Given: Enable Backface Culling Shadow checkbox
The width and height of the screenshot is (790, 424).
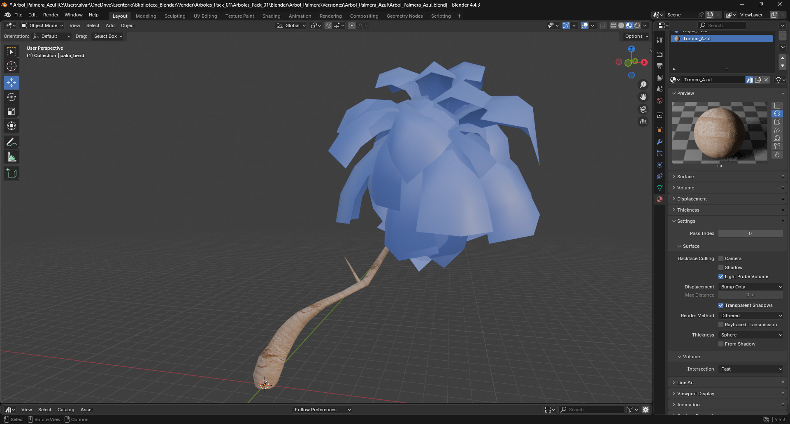Looking at the screenshot, I should click(x=721, y=267).
